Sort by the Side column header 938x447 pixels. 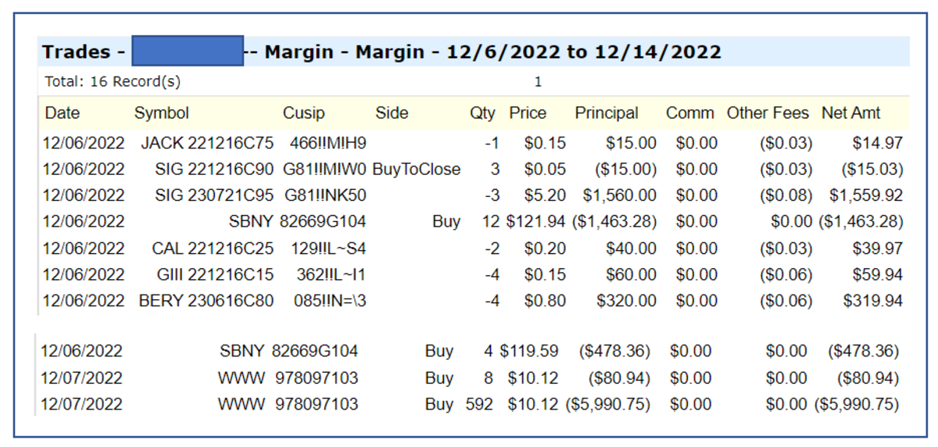(x=392, y=113)
